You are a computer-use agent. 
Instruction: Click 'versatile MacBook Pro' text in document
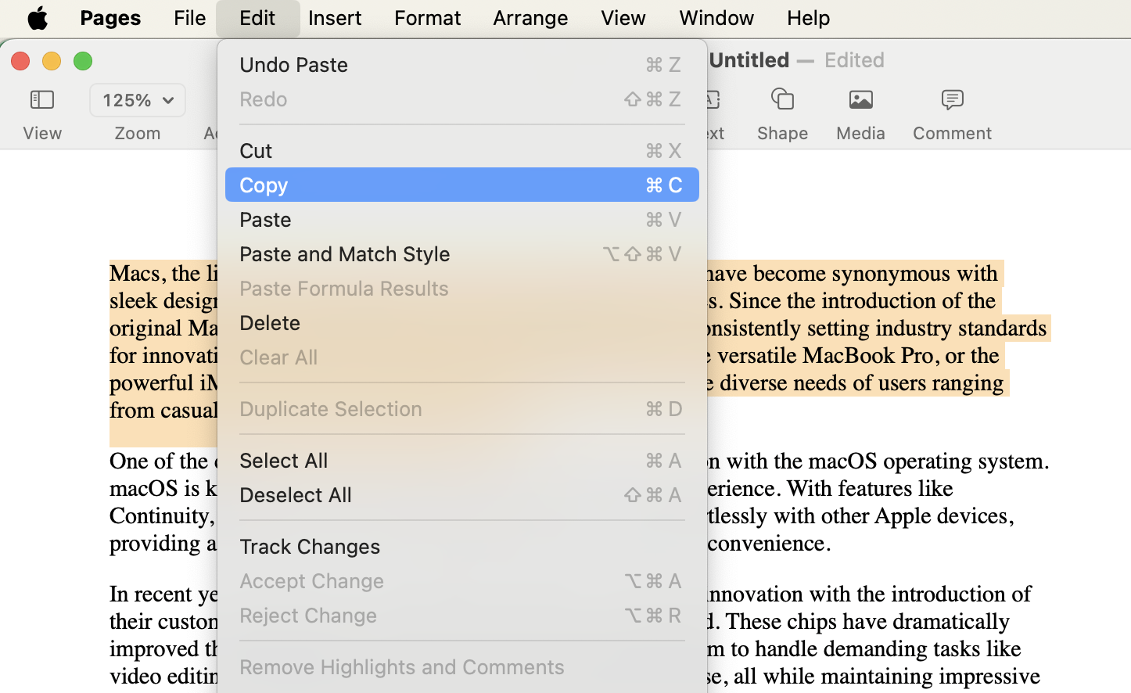click(826, 355)
